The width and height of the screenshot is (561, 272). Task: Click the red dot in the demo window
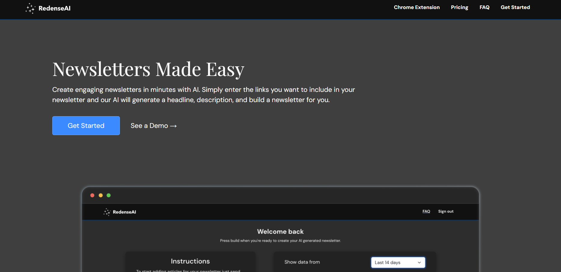click(92, 195)
